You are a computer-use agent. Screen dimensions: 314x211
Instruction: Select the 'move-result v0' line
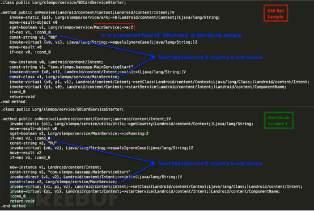[26, 47]
